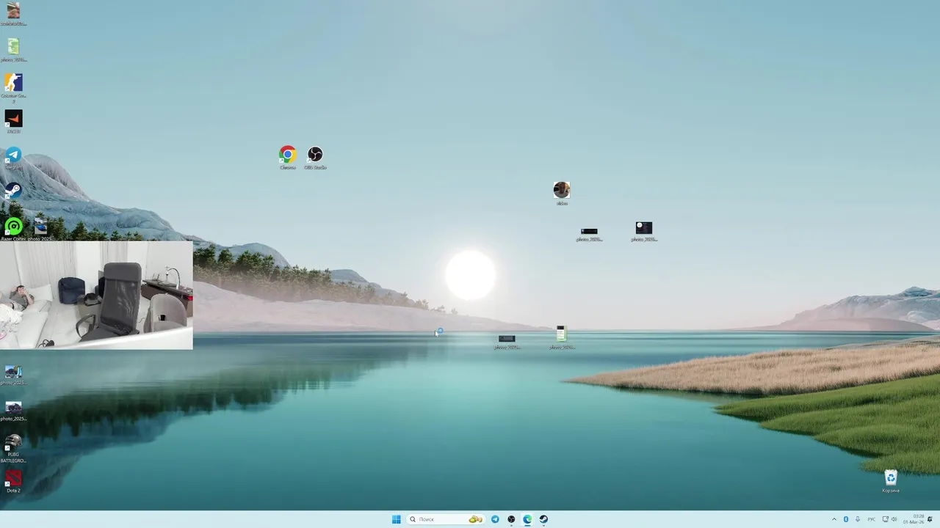Launch OBS Studio from the desktop
This screenshot has width=940, height=528.
pos(315,158)
